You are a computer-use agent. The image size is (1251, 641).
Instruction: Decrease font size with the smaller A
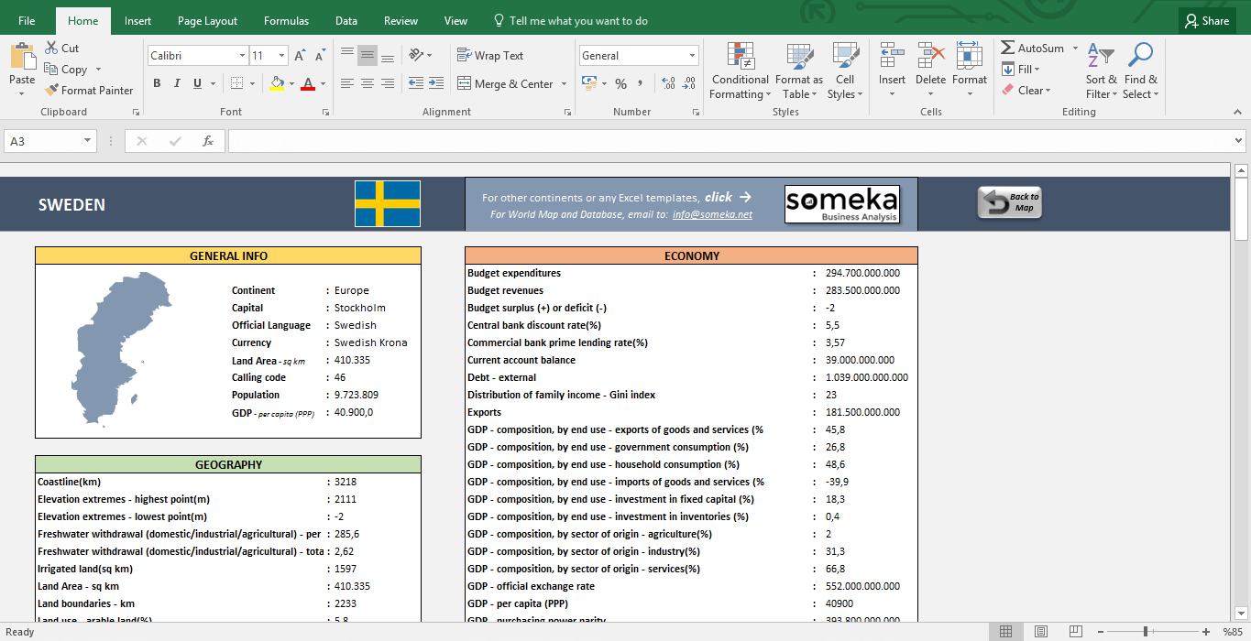(x=318, y=56)
